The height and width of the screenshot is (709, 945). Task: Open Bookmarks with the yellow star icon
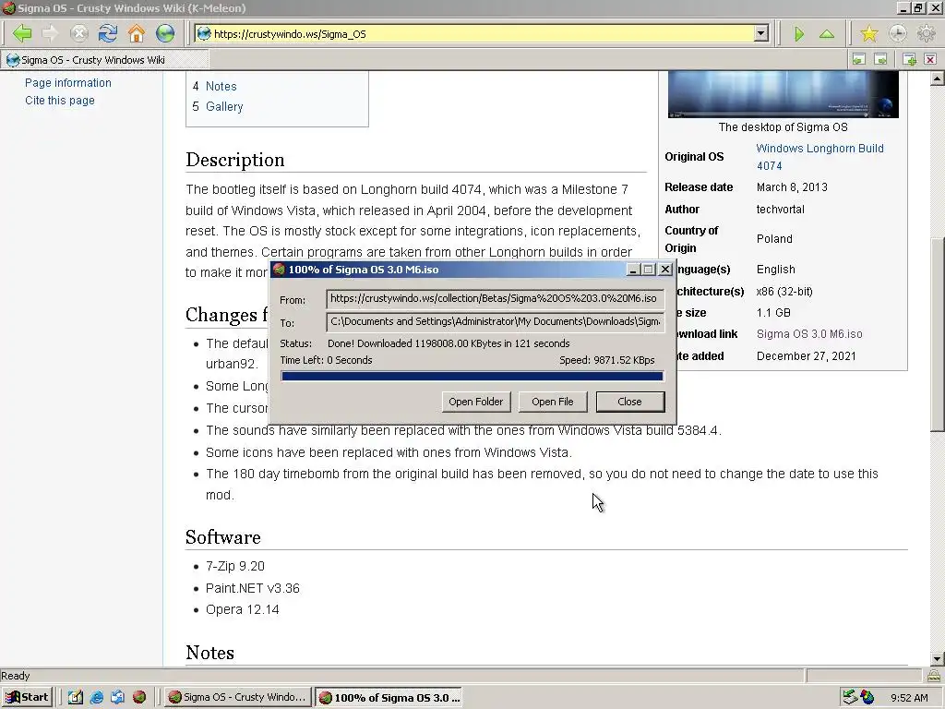tap(869, 34)
